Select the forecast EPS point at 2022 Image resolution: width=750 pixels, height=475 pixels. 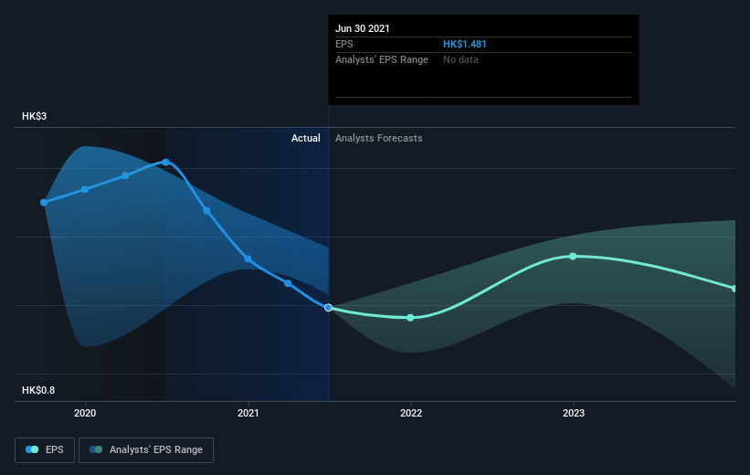[x=410, y=318]
